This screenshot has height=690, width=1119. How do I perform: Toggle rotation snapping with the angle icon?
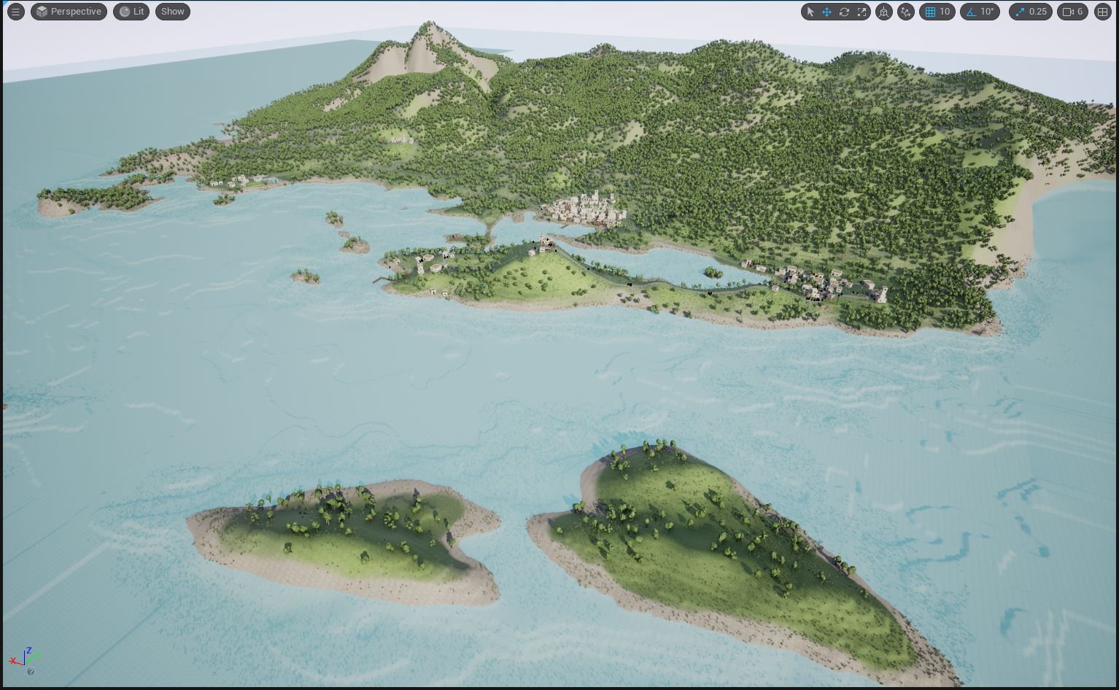(x=971, y=12)
